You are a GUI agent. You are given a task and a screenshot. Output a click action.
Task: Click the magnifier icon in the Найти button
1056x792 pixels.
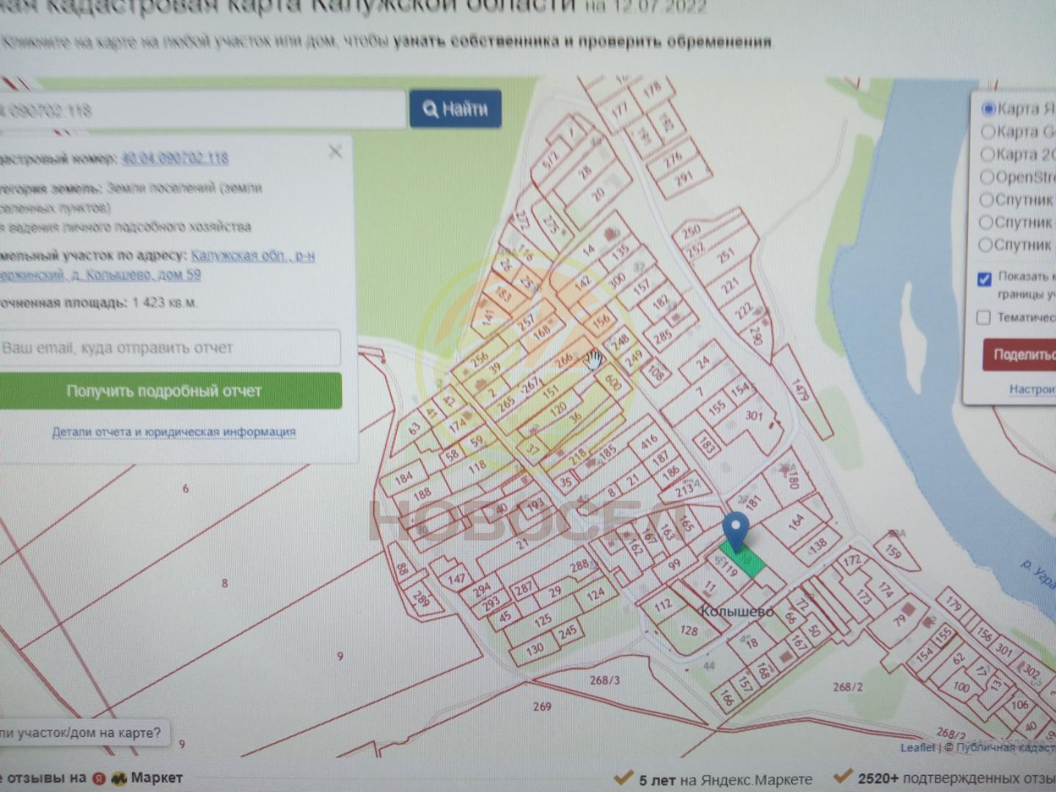[430, 110]
